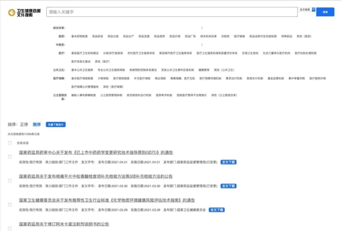
Task: Select the 药品价格 category filter
Action: click(175, 36)
